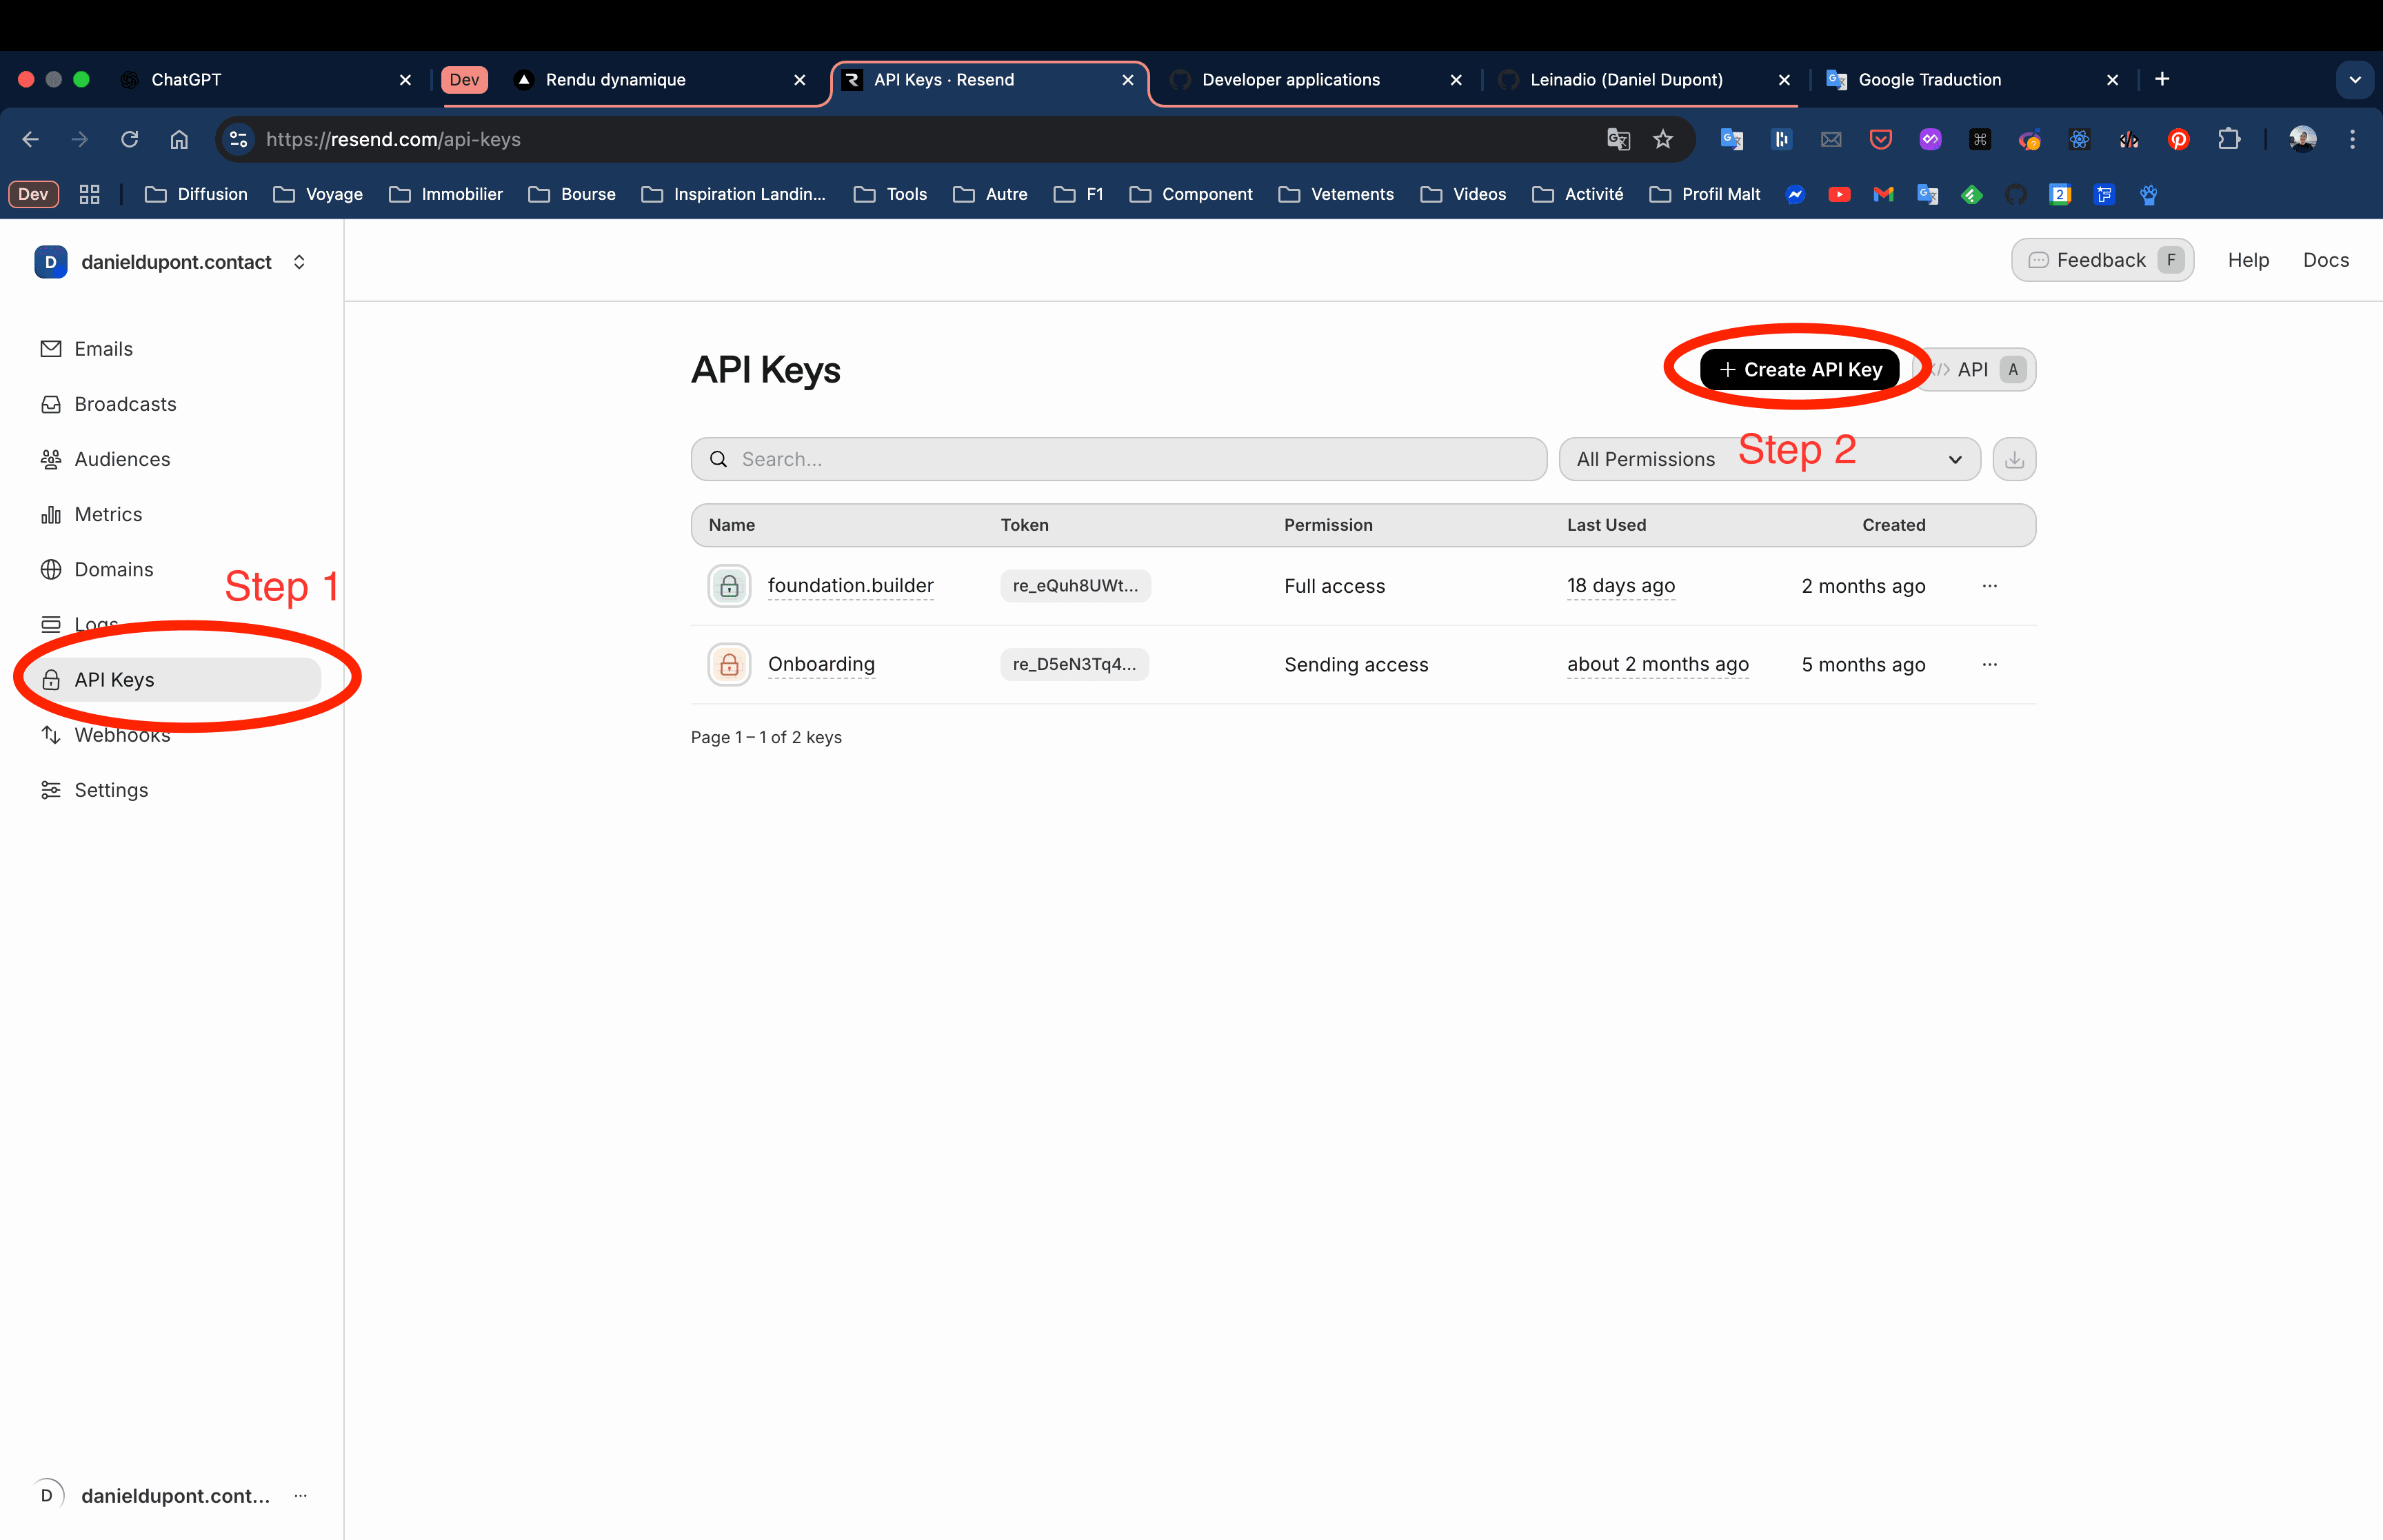Open Settings in the sidebar
Screen dimensions: 2383x1540
click(111, 790)
